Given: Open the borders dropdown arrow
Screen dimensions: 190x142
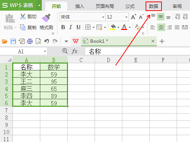Looking at the screenshot, I should pyautogui.click(x=93, y=27).
